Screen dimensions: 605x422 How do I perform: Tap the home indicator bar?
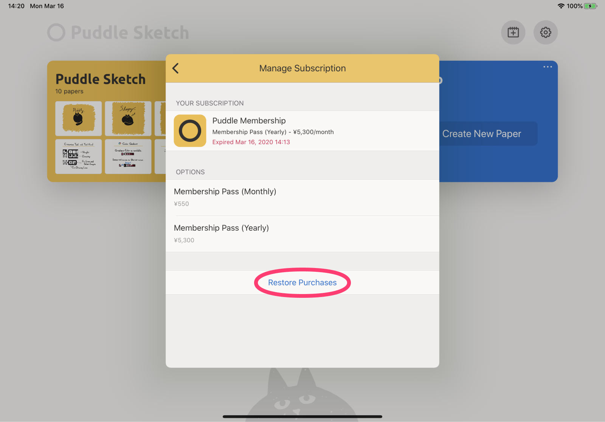tap(302, 417)
